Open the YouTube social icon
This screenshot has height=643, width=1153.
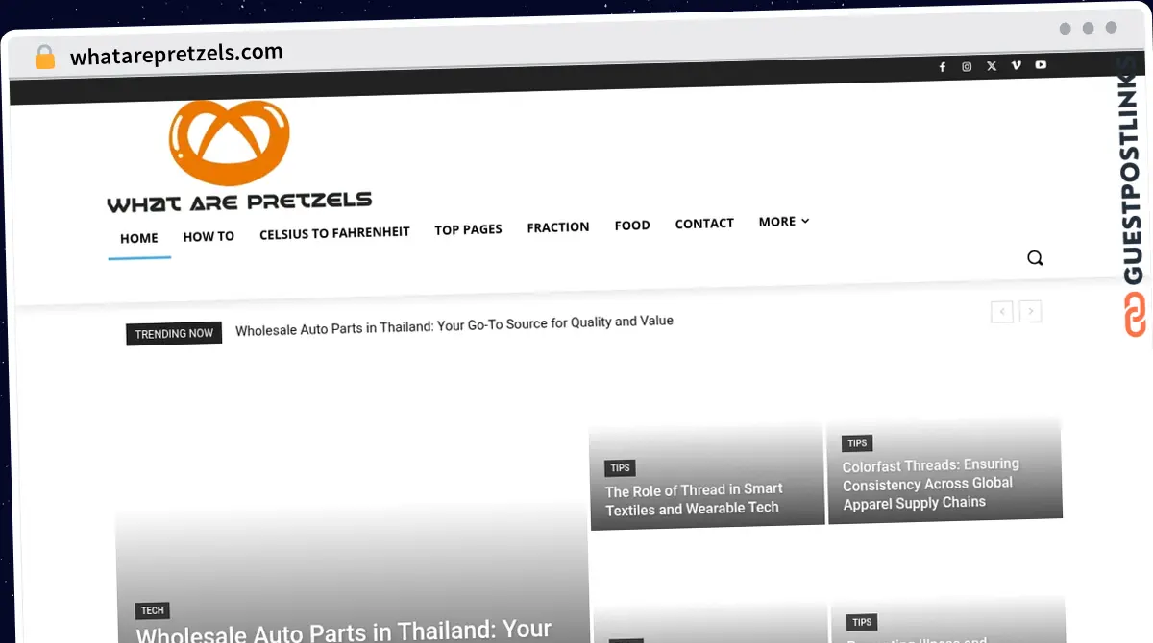[1042, 65]
